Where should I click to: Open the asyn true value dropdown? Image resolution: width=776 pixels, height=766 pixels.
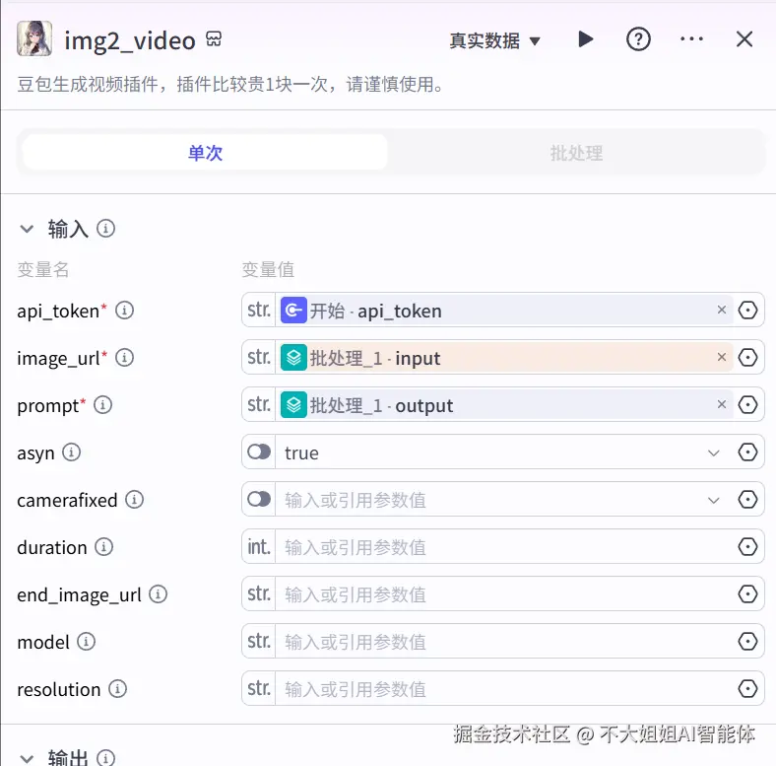(x=714, y=453)
